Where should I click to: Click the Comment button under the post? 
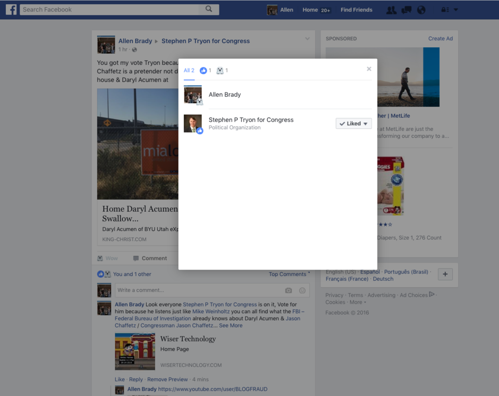(x=150, y=258)
